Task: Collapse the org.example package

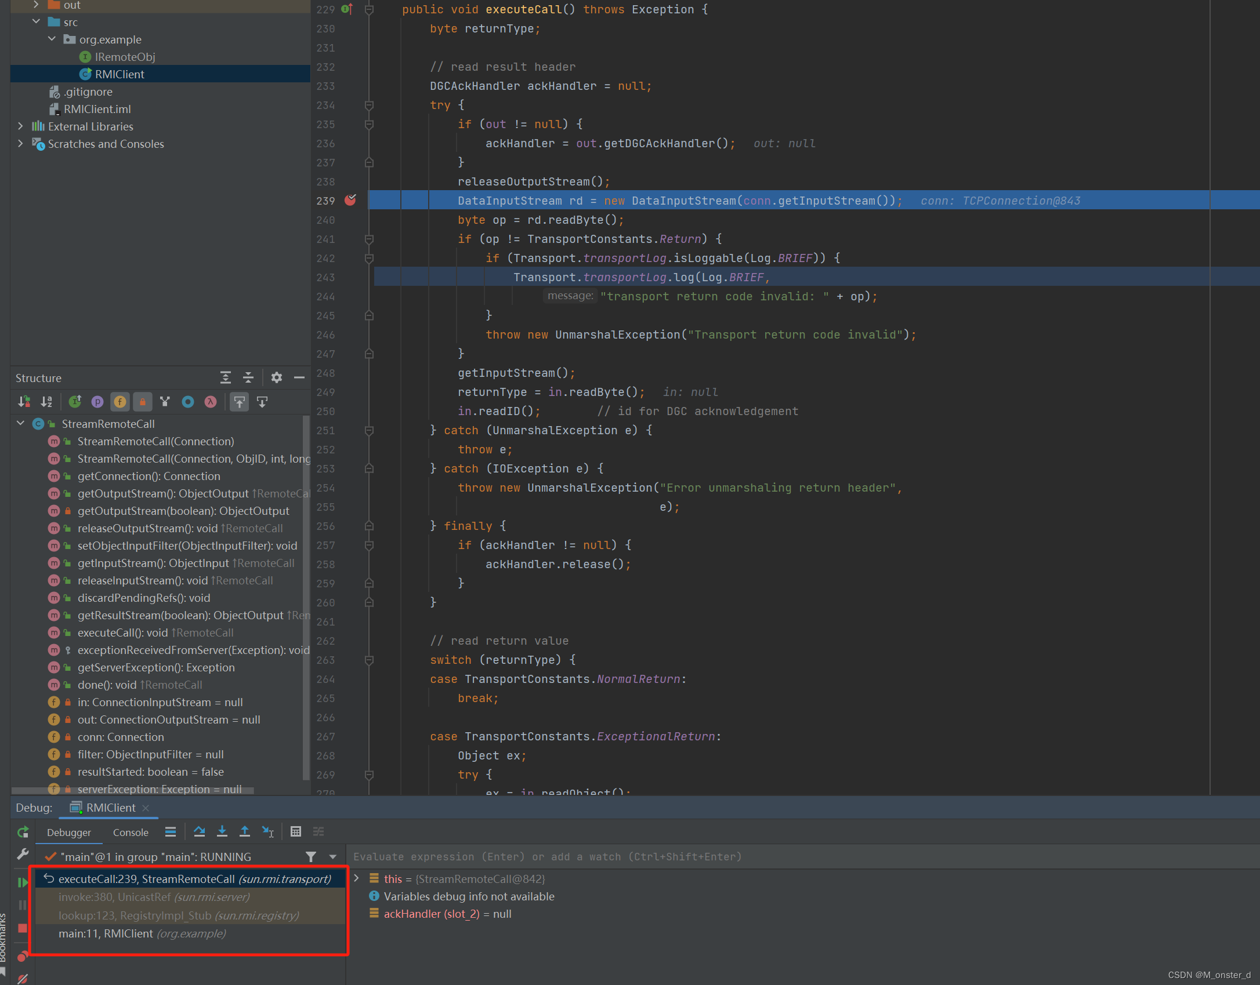Action: click(52, 39)
